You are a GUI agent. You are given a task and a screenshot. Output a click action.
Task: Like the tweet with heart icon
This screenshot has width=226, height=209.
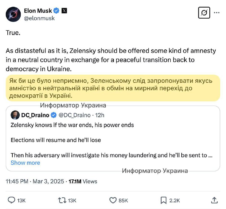click(x=113, y=200)
